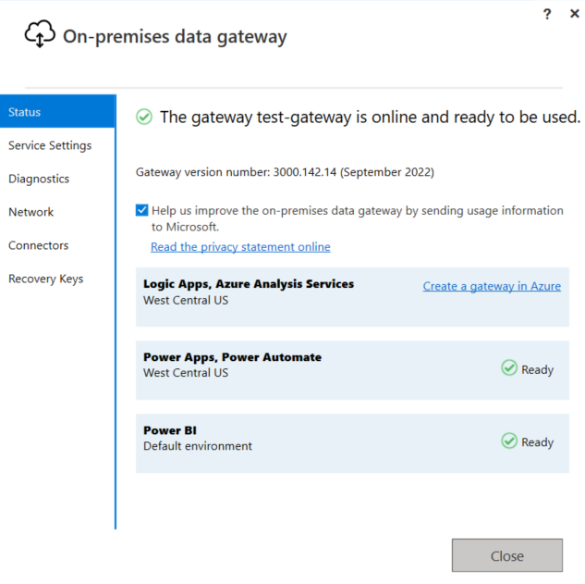Open the Status tab

[57, 112]
